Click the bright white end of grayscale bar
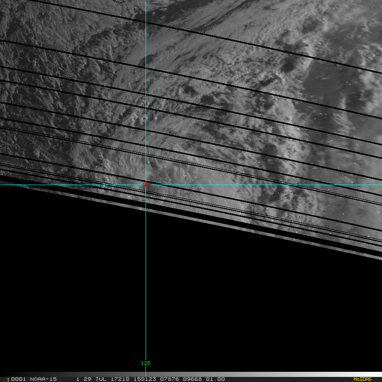This screenshot has height=382, width=382. 374,374
